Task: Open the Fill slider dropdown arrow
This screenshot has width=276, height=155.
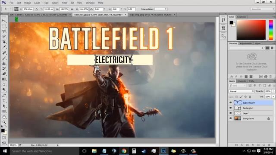Action: click(x=273, y=97)
